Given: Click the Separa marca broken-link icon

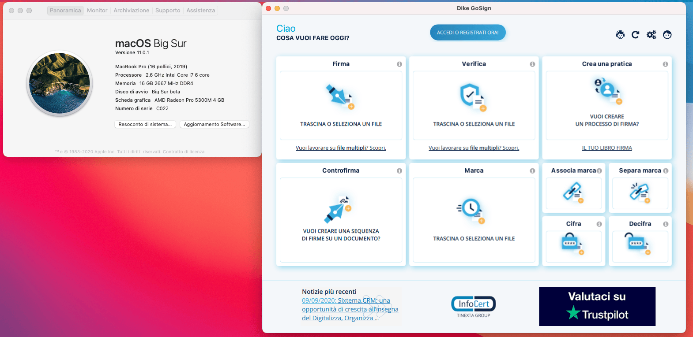Looking at the screenshot, I should coord(640,193).
